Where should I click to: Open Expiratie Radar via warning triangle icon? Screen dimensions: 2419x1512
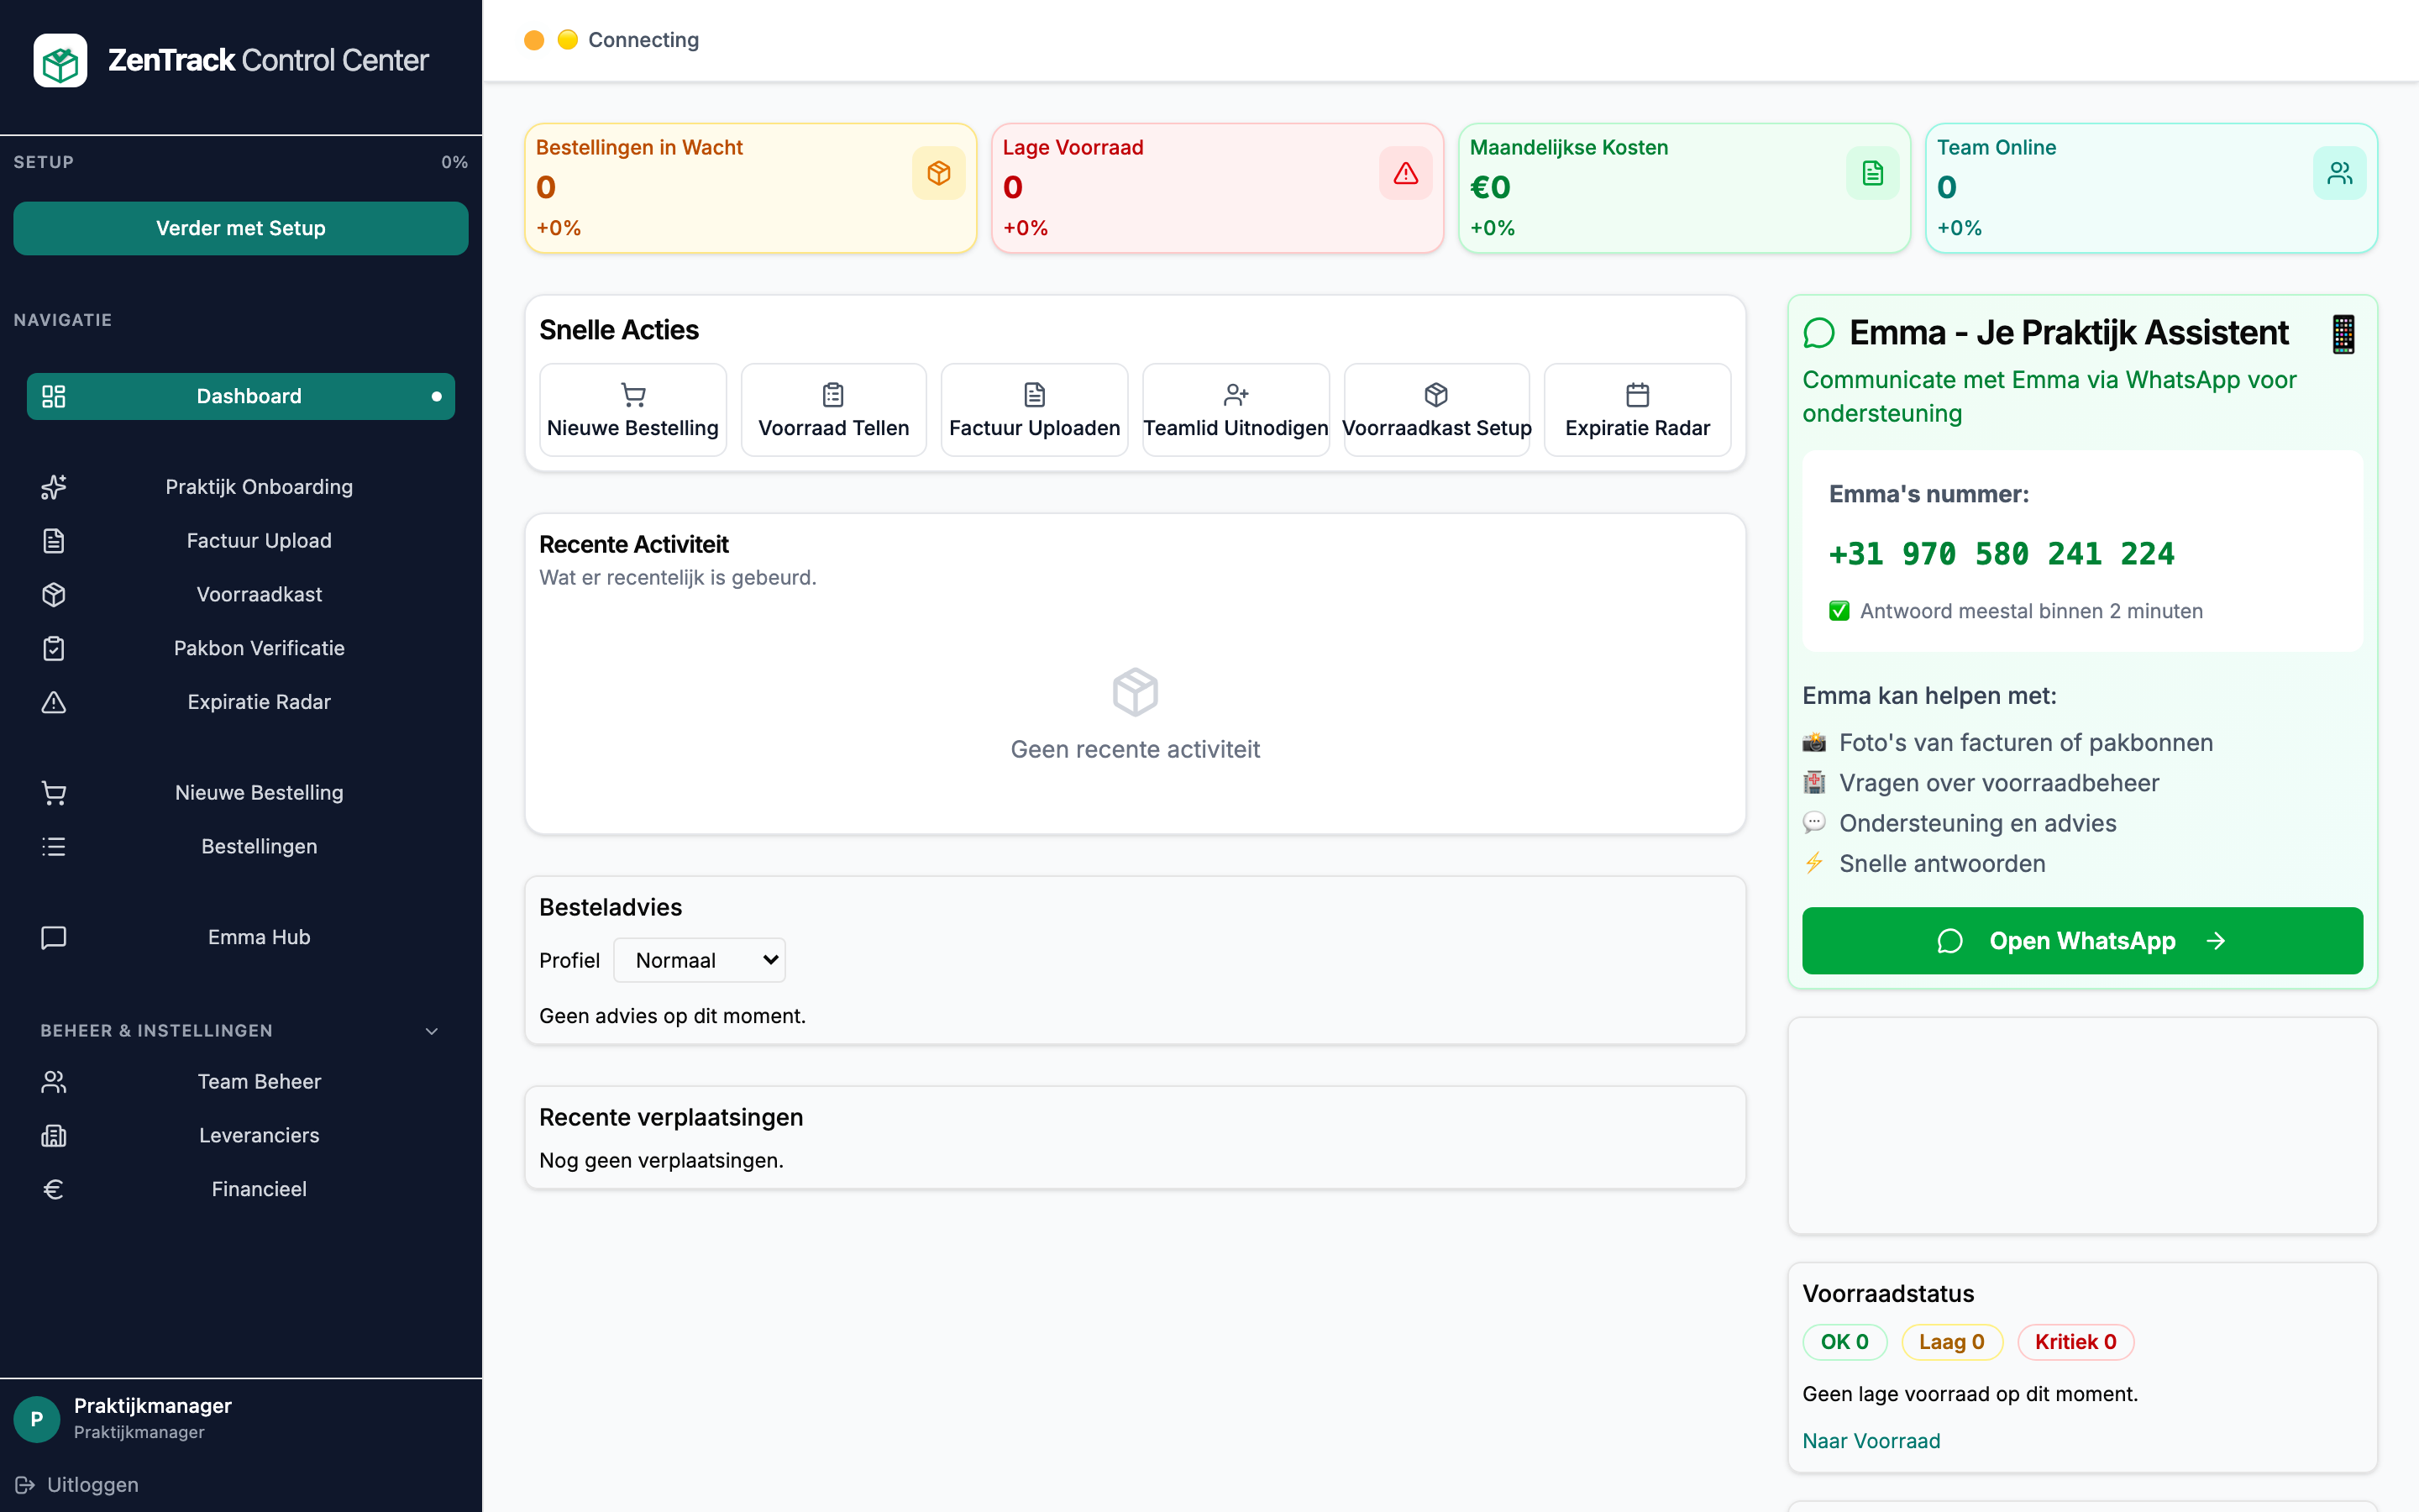tap(53, 702)
